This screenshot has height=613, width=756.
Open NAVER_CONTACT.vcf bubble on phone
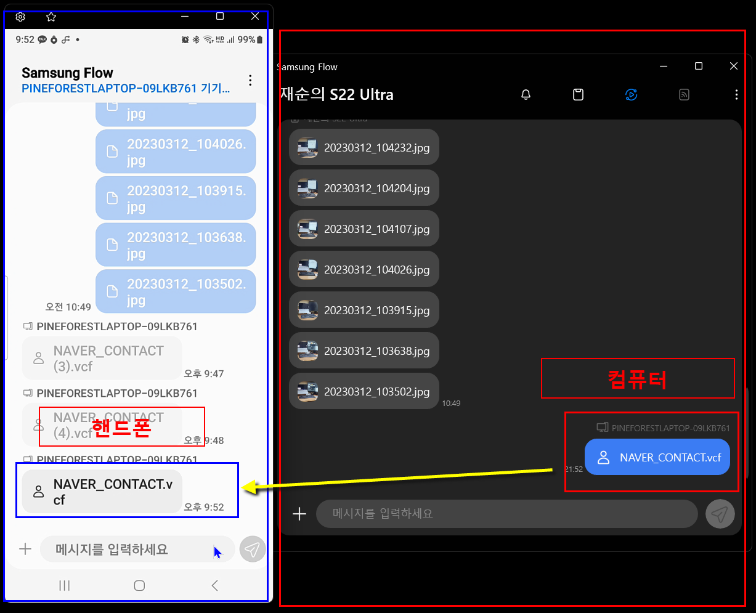pos(101,492)
